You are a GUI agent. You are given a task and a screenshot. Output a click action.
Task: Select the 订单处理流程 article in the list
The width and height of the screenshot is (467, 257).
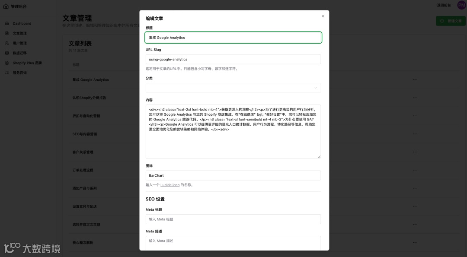[x=83, y=170]
